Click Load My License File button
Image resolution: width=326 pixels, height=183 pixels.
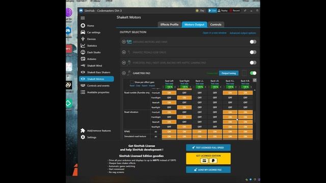point(208,169)
